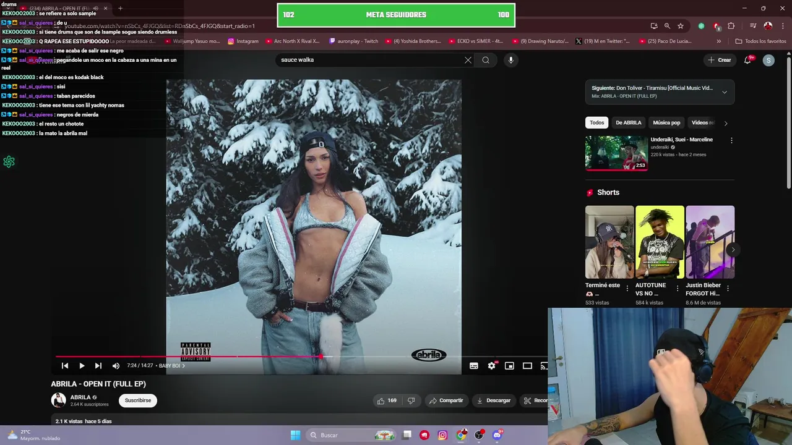Open the green ChatGPT extension
The width and height of the screenshot is (792, 445).
(x=701, y=26)
